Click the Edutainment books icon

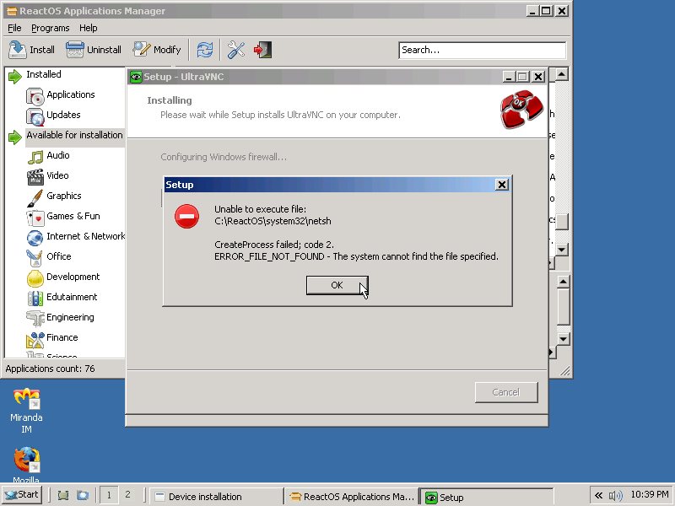[35, 299]
